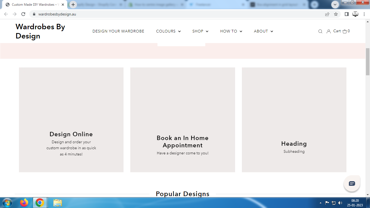Open the network status tray icon

click(x=334, y=203)
